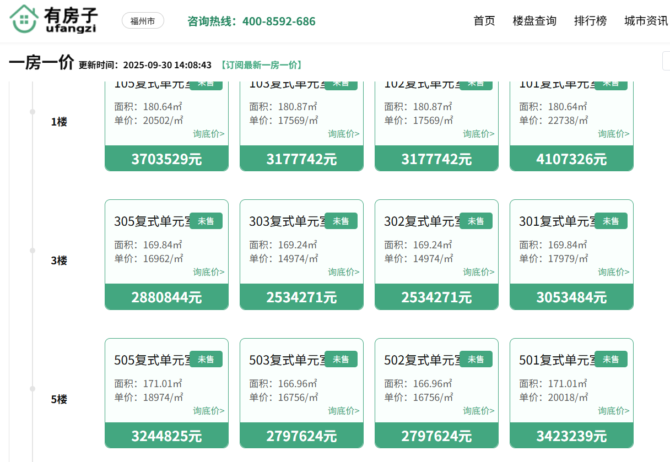Click the 未售 badge on unit 502
This screenshot has width=670, height=462.
pyautogui.click(x=476, y=360)
